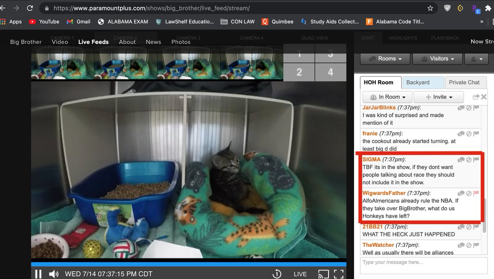This screenshot has height=279, width=494.
Task: Select the HIGHLIGHTS panel tab
Action: click(x=403, y=38)
